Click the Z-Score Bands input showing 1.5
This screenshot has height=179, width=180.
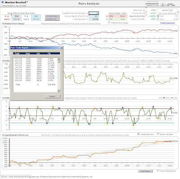pyautogui.click(x=94, y=16)
